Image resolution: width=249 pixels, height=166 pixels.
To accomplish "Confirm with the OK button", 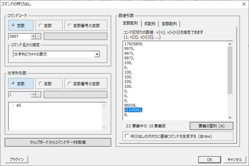I will coord(209,159).
